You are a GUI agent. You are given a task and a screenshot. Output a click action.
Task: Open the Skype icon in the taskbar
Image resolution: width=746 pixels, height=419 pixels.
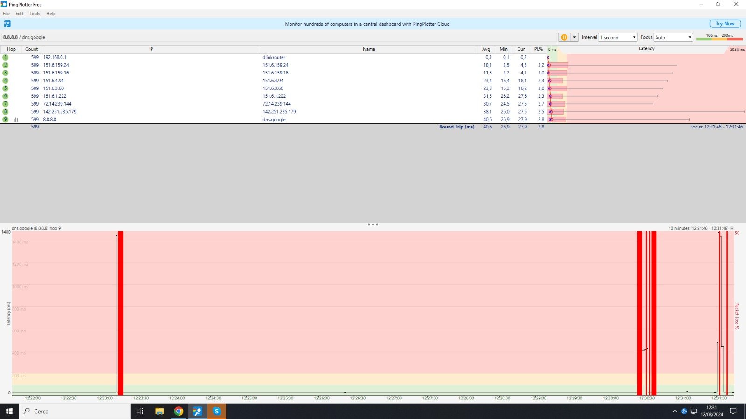217,411
